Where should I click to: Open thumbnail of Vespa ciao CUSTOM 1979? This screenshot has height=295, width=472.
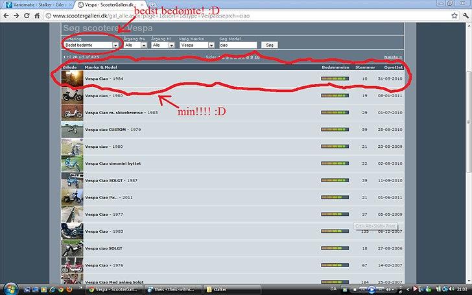pos(72,129)
